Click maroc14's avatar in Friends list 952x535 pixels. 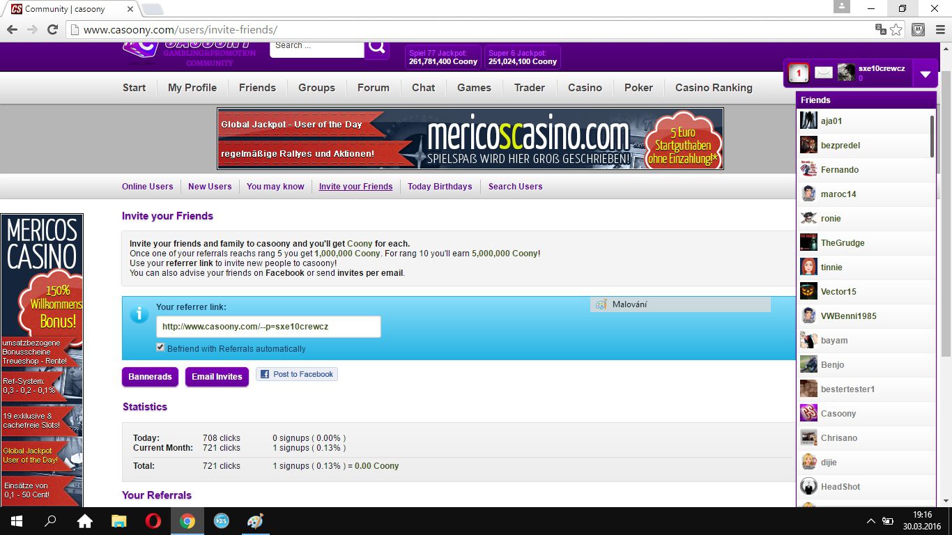click(x=808, y=194)
